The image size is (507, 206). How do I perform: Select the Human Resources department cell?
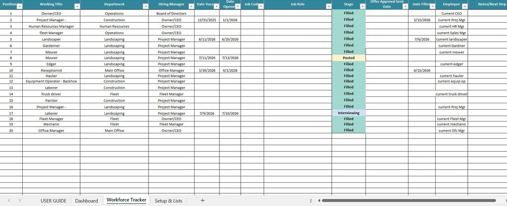coord(114,27)
